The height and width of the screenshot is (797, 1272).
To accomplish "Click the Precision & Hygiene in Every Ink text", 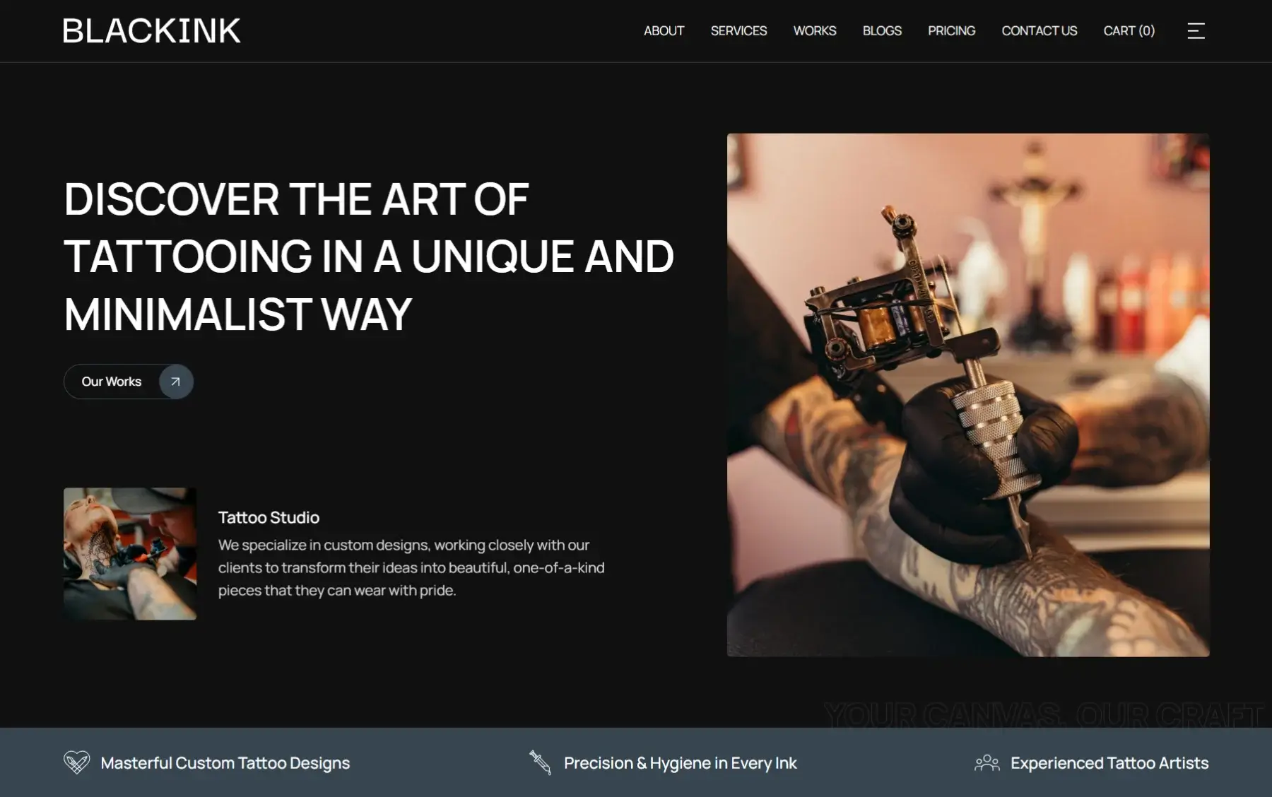I will (681, 763).
